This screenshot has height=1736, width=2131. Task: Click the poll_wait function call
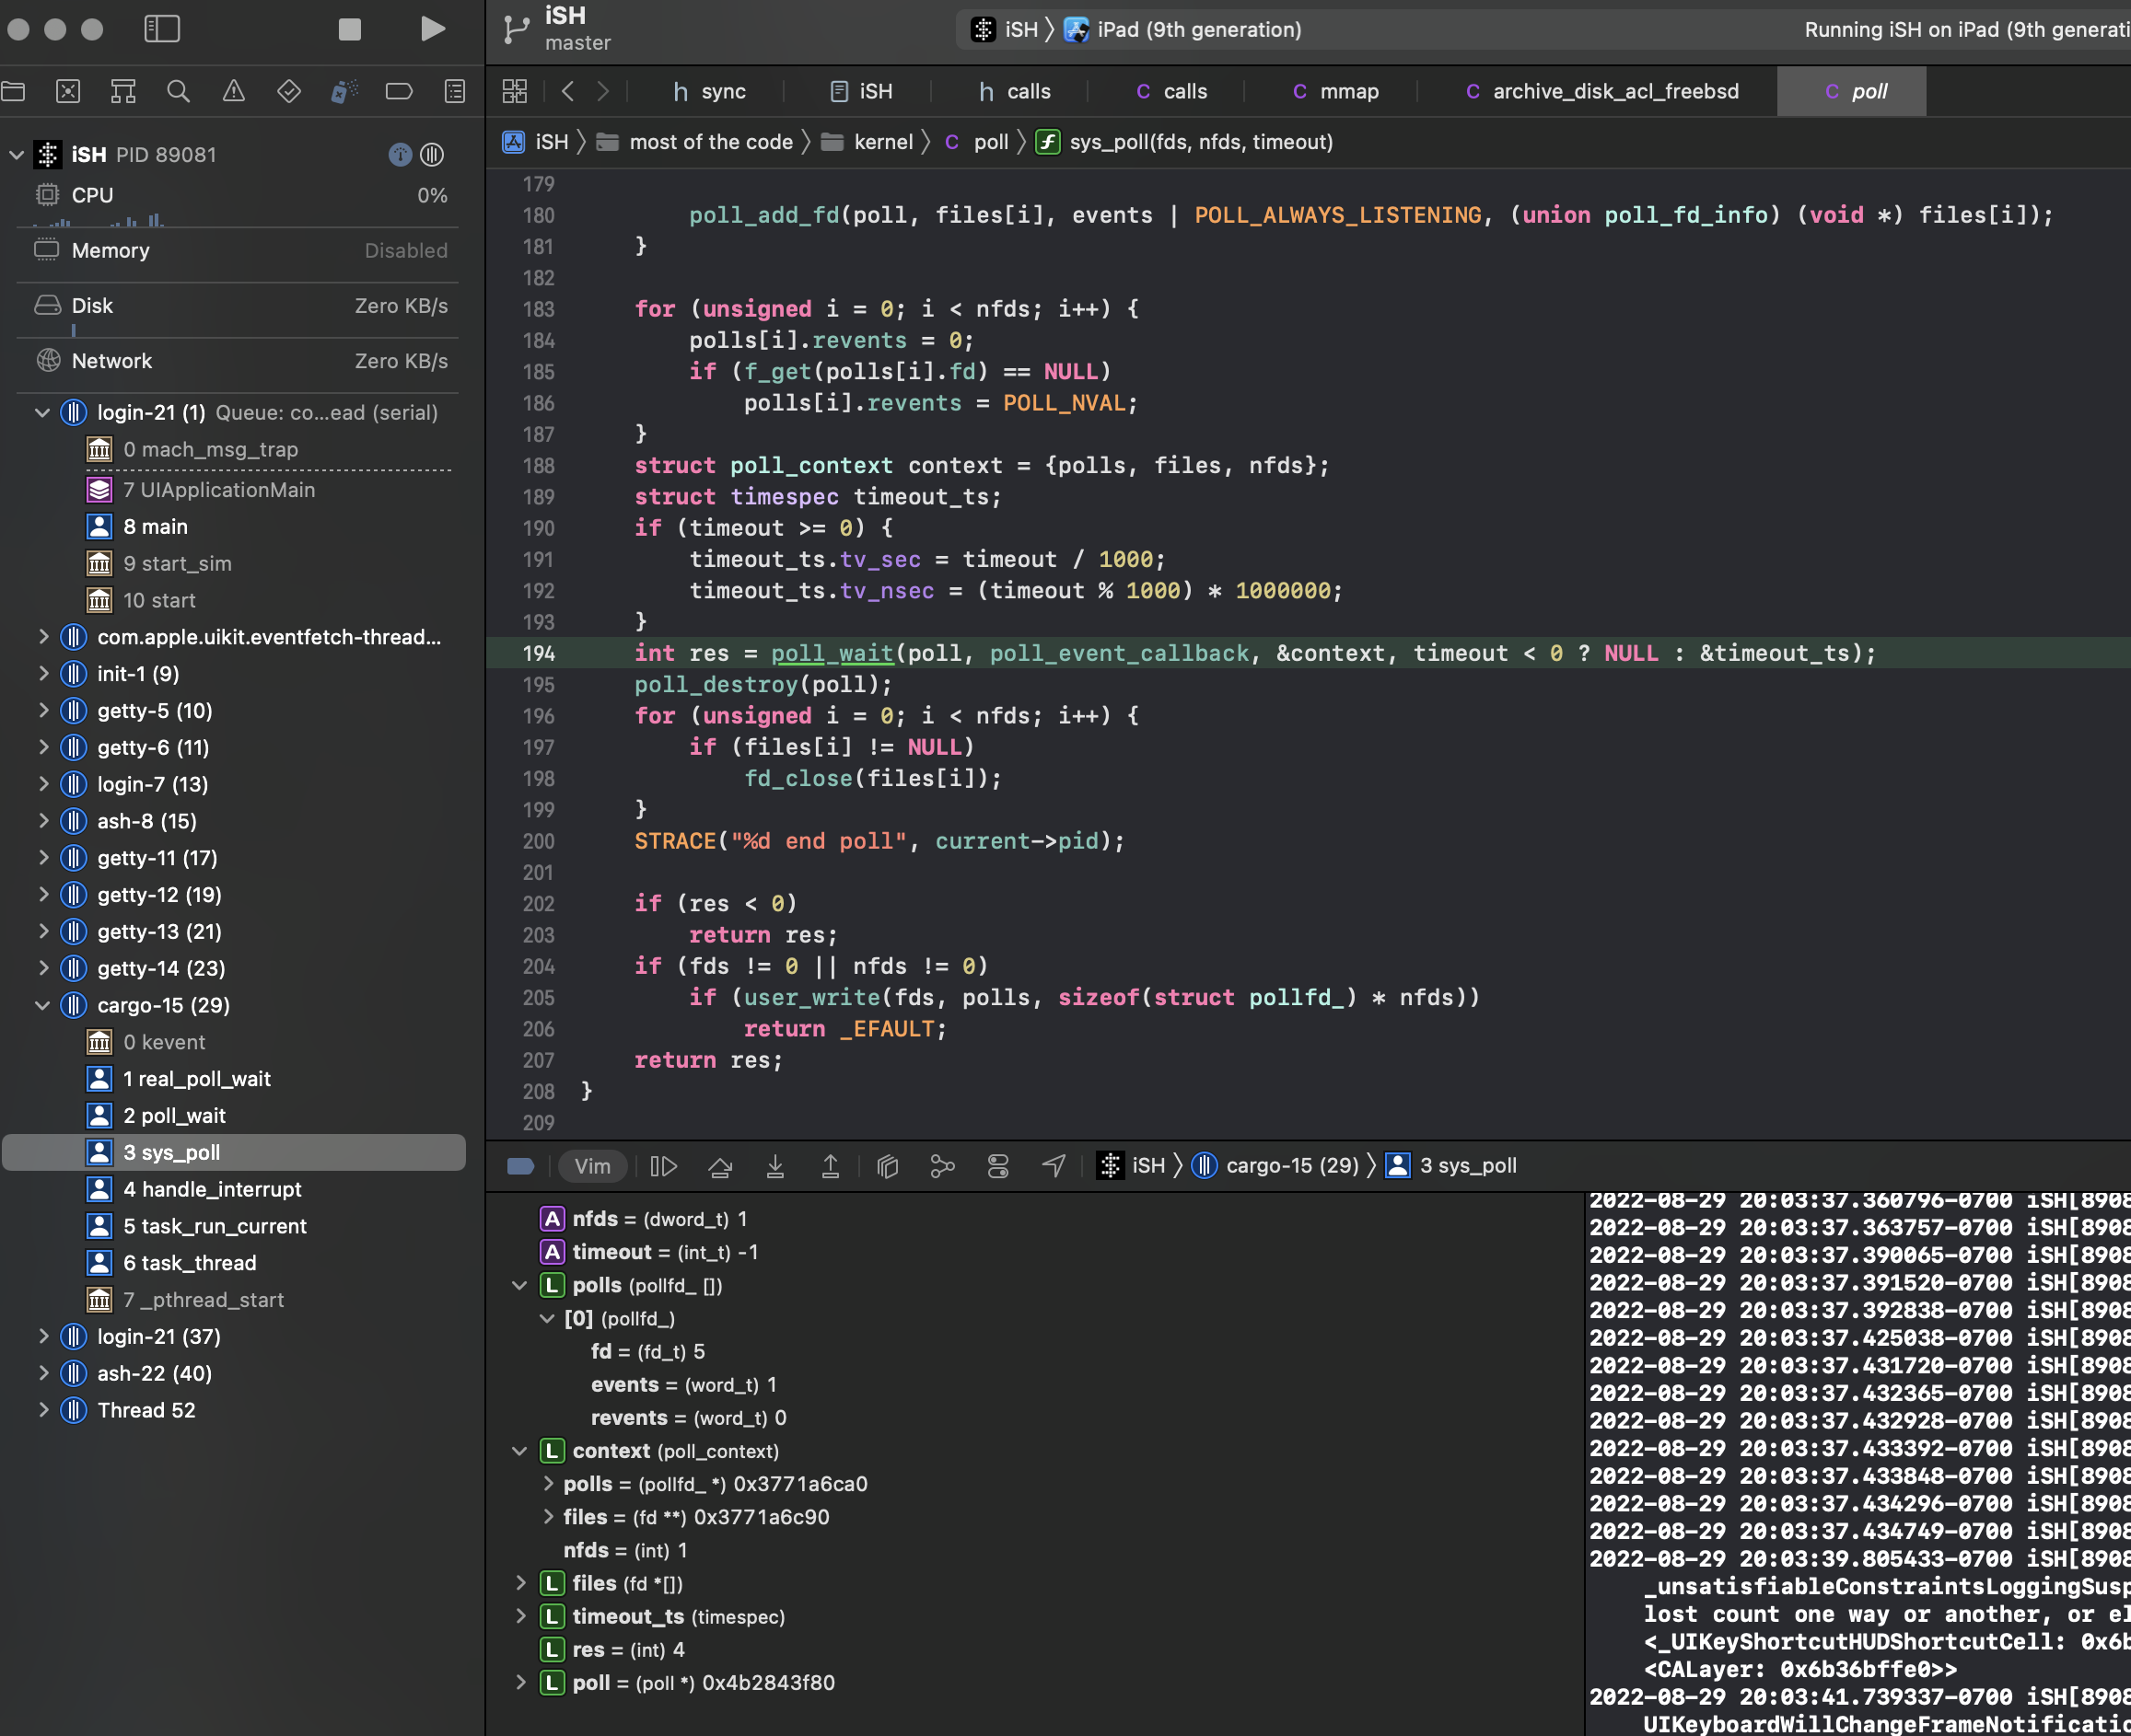pos(832,654)
